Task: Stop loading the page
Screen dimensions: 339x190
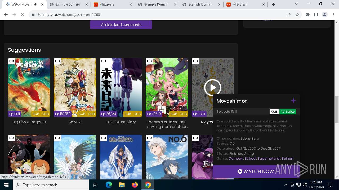Action: [x=23, y=15]
